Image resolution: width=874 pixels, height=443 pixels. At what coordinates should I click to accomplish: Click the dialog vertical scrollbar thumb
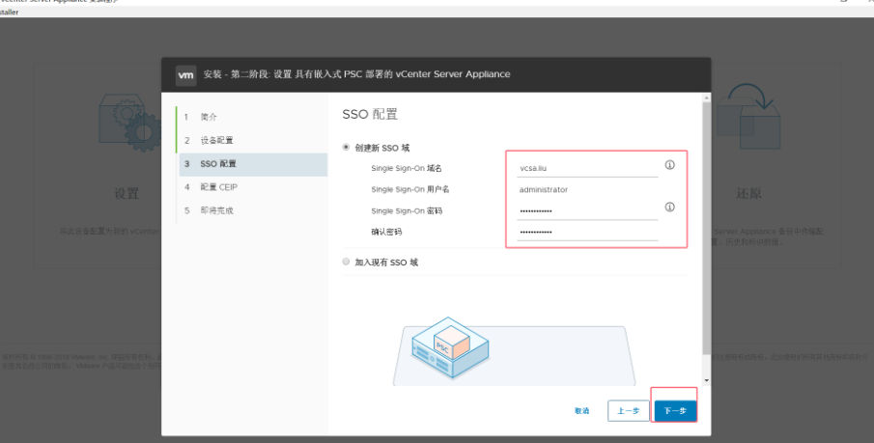(x=707, y=229)
